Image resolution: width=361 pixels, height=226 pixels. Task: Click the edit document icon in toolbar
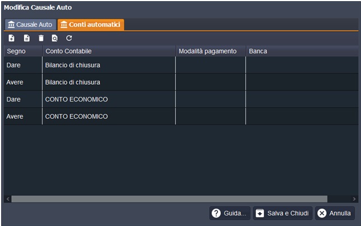coord(26,38)
